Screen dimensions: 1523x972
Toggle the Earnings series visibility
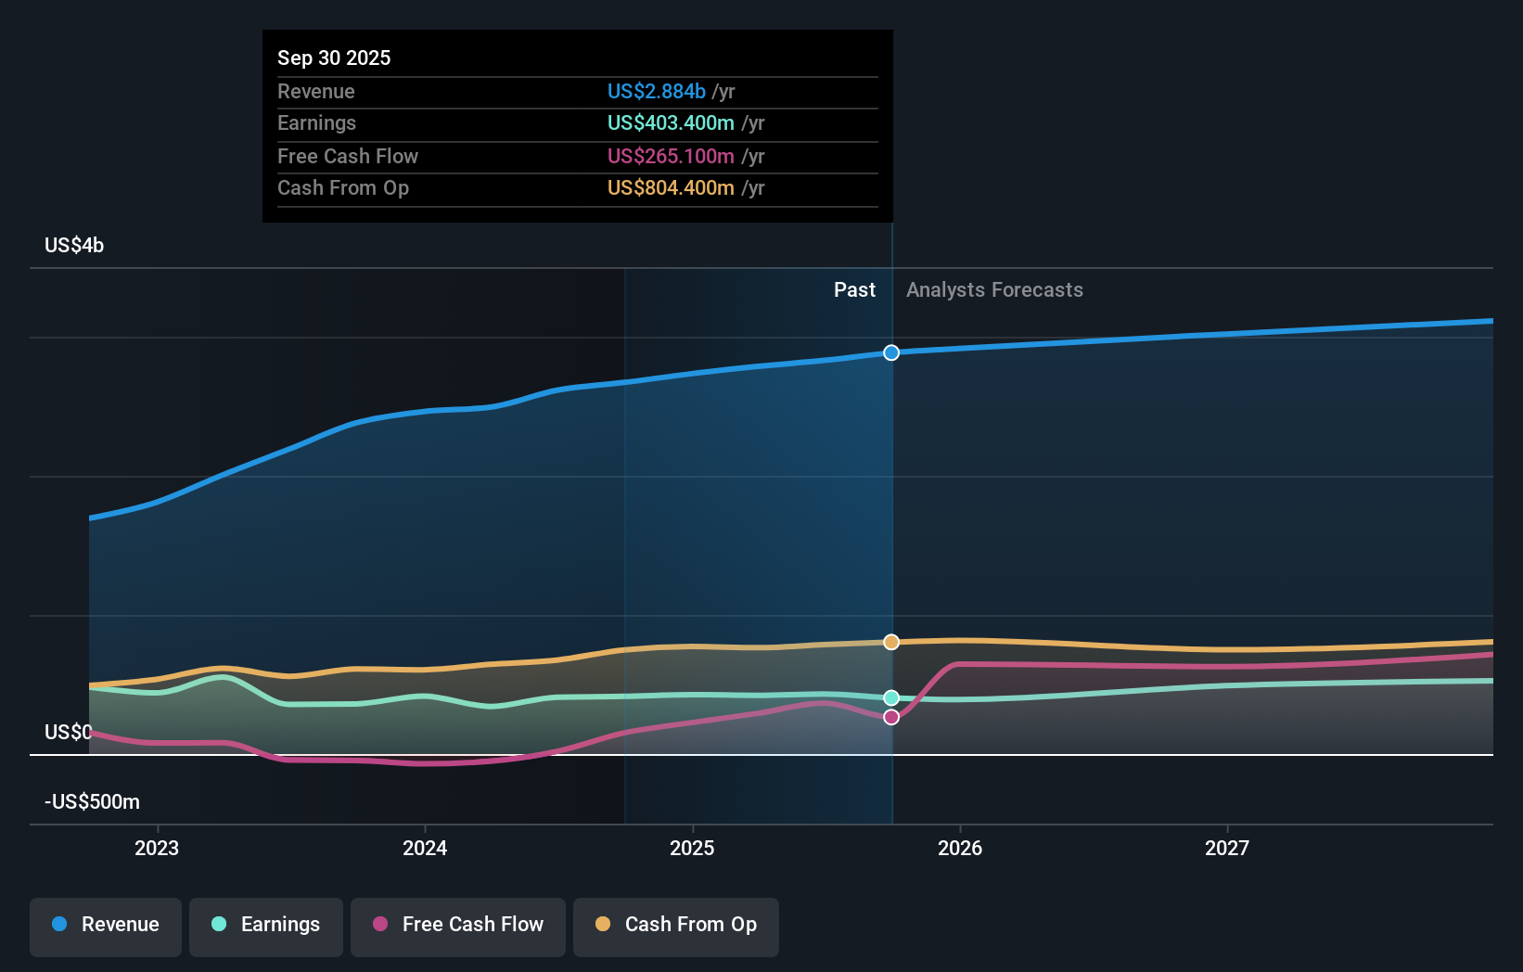(x=265, y=926)
